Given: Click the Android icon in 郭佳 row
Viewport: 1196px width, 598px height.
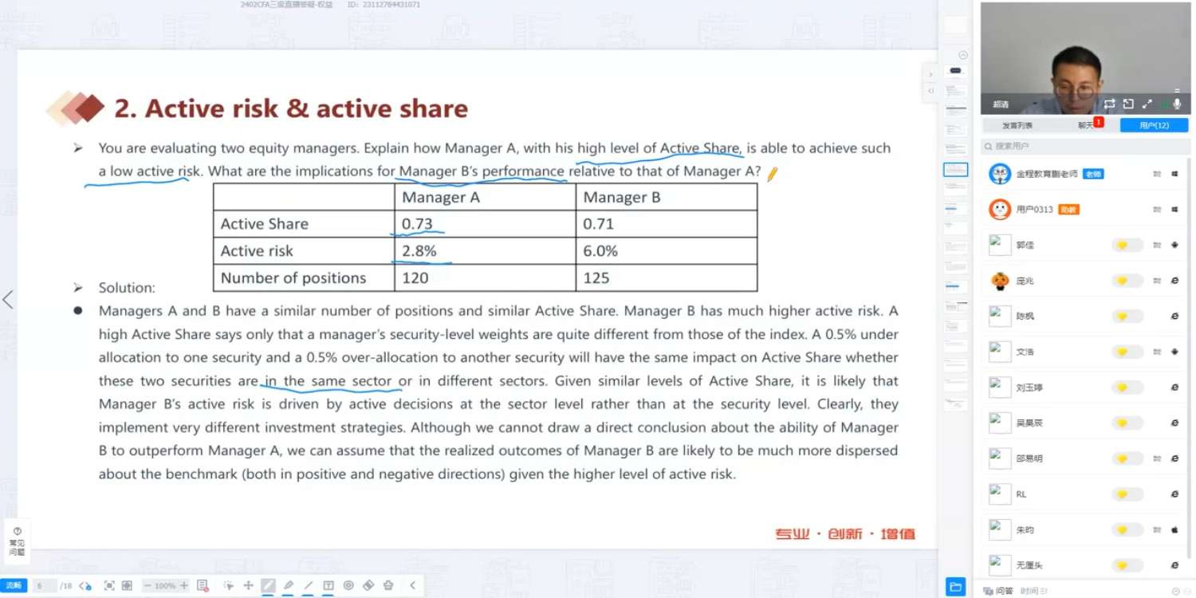Looking at the screenshot, I should pyautogui.click(x=1174, y=246).
